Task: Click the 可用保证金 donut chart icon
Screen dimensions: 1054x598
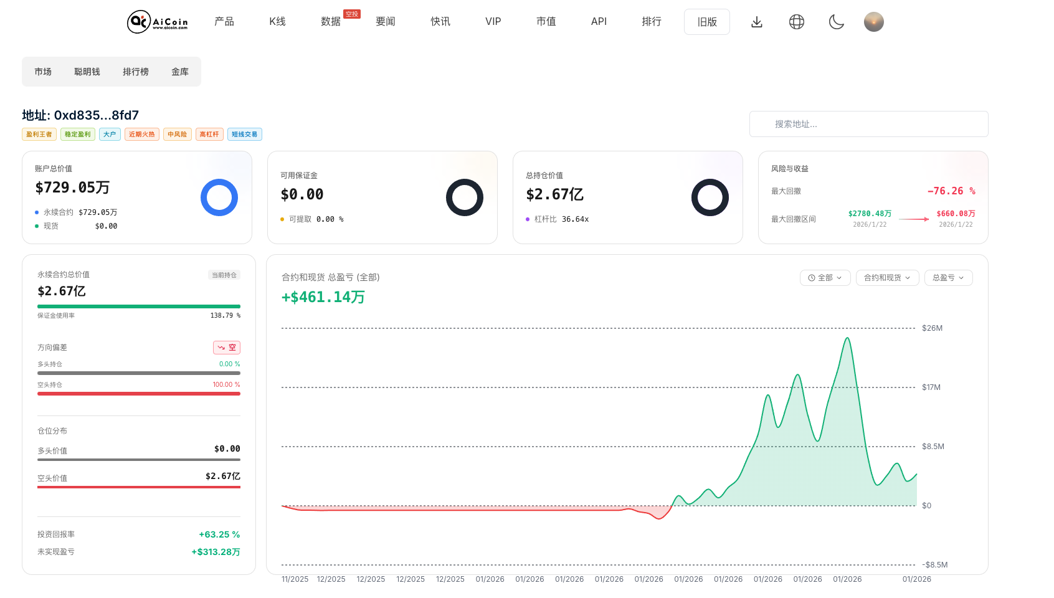Action: 465,197
